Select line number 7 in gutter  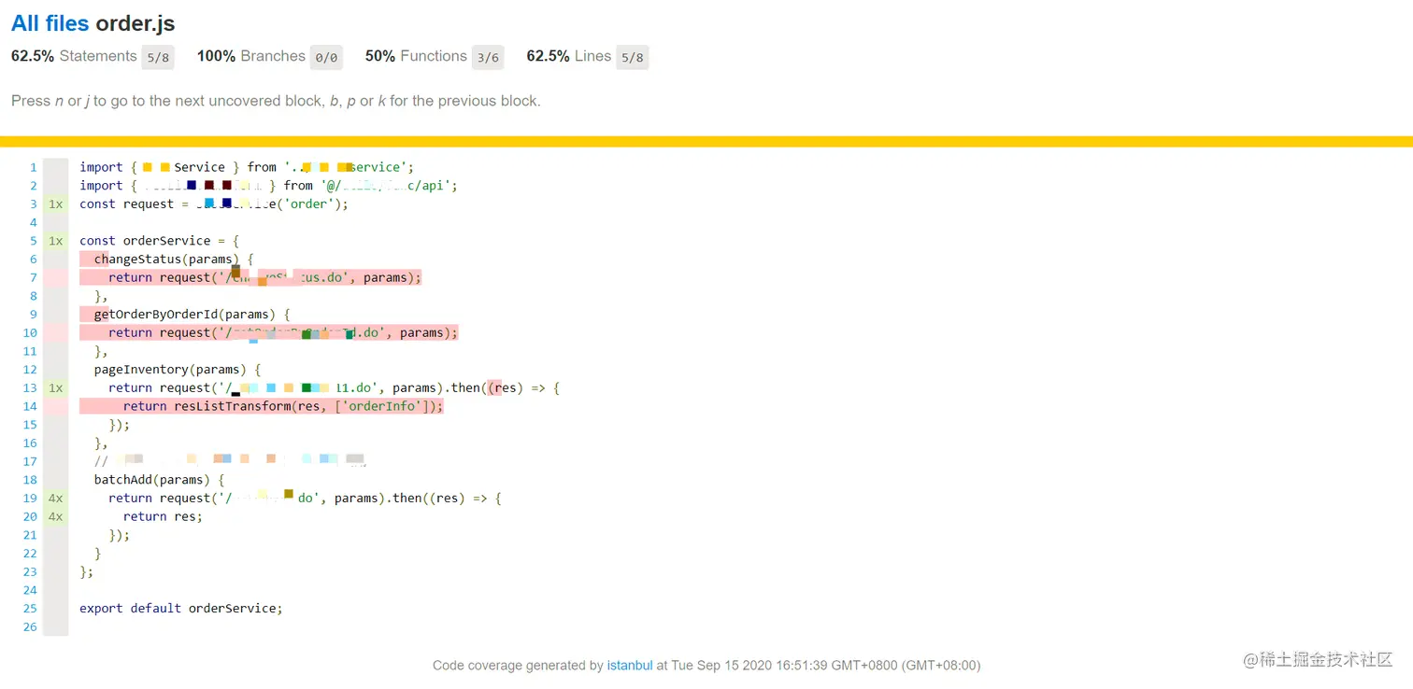tap(33, 277)
